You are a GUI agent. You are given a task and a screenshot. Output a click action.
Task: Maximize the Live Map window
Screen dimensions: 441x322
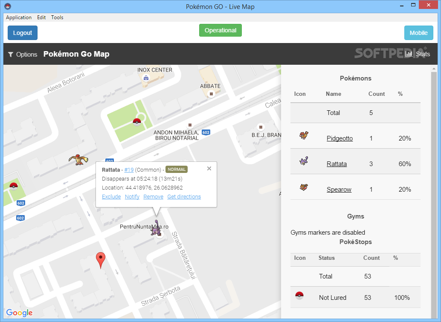pyautogui.click(x=413, y=5)
